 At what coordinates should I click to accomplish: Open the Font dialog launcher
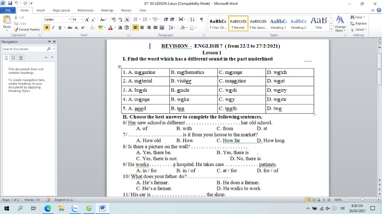128,35
